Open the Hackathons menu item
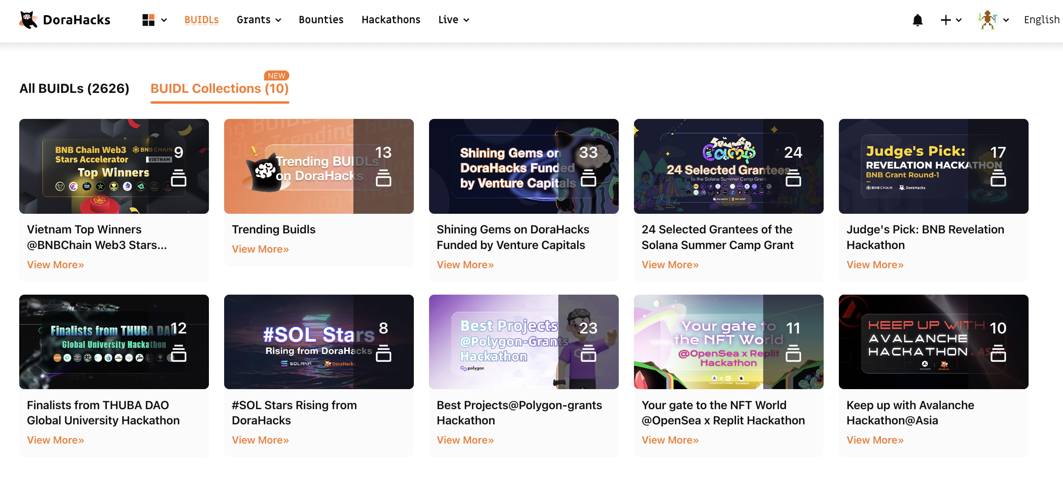The height and width of the screenshot is (482, 1063). click(x=391, y=19)
